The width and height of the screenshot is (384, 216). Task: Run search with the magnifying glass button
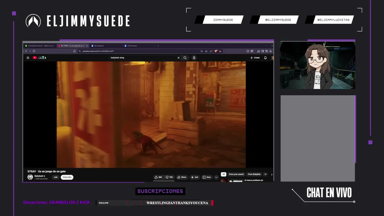click(x=185, y=58)
